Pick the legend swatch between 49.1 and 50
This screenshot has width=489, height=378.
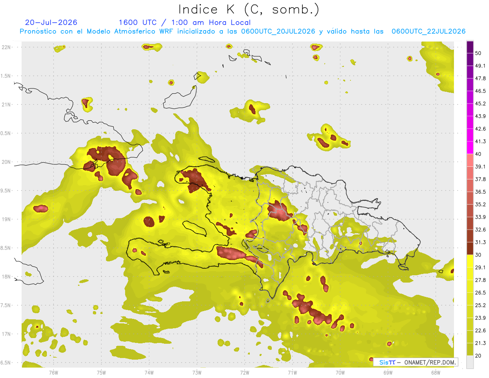tap(470, 60)
